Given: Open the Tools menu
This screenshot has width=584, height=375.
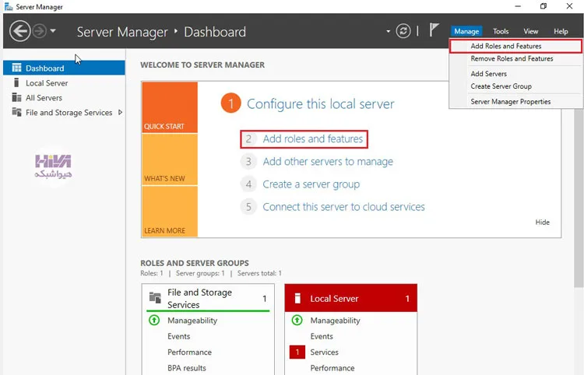Looking at the screenshot, I should pyautogui.click(x=501, y=31).
